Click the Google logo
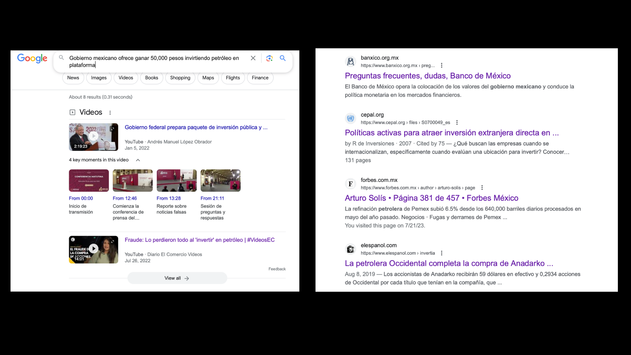Image resolution: width=631 pixels, height=355 pixels. point(32,58)
